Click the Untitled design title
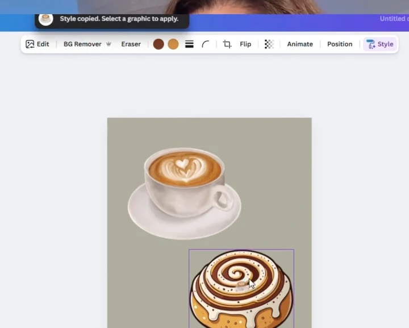Screen dimensions: 409x328 (394, 19)
